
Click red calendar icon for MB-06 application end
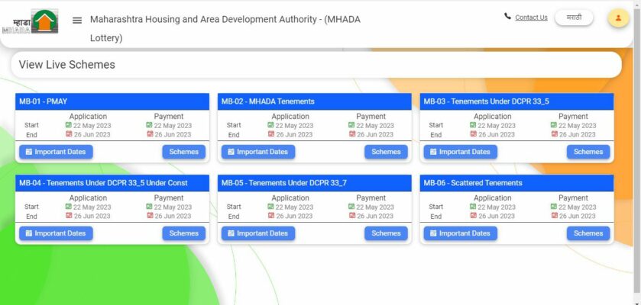[474, 216]
